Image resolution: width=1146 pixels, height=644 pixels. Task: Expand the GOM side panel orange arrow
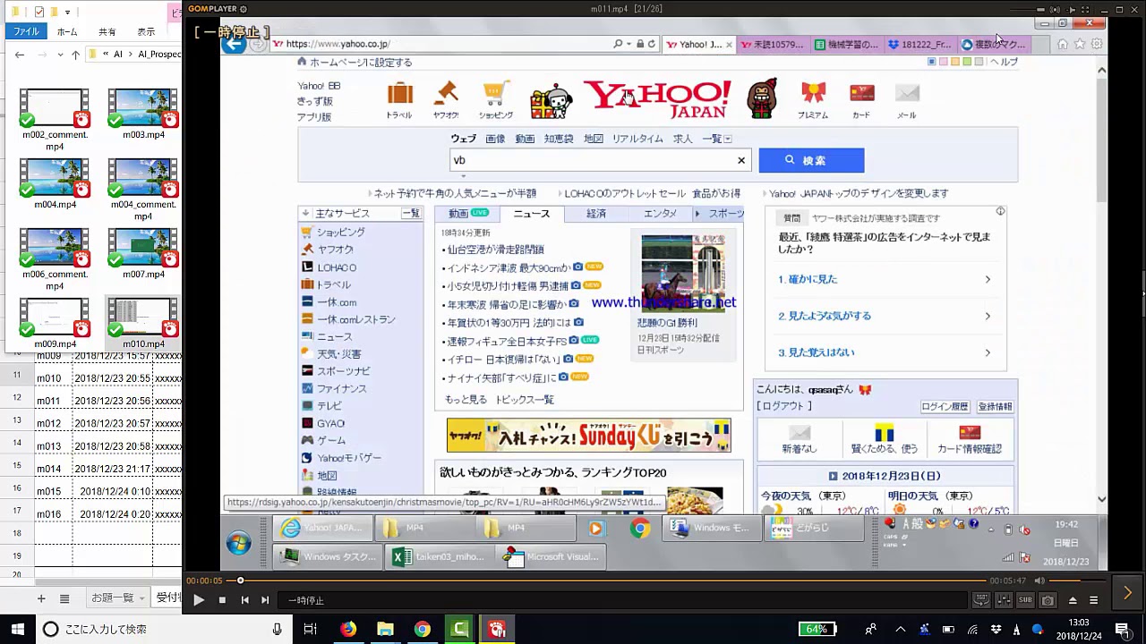1126,593
